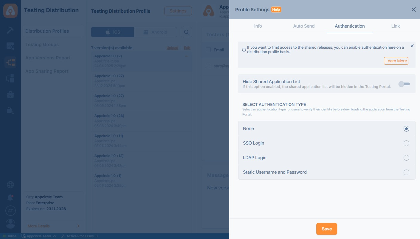This screenshot has height=239, width=420.
Task: Click the three-dots menu on Appcircle 1.0 (2)
Action: 187,56
